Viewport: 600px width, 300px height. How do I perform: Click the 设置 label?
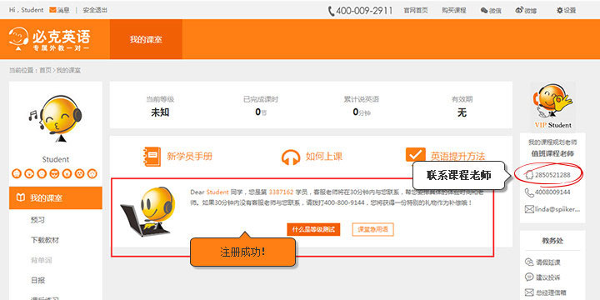pyautogui.click(x=570, y=11)
